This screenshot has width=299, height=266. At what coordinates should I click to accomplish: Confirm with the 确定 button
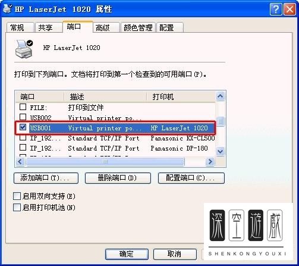(127, 254)
